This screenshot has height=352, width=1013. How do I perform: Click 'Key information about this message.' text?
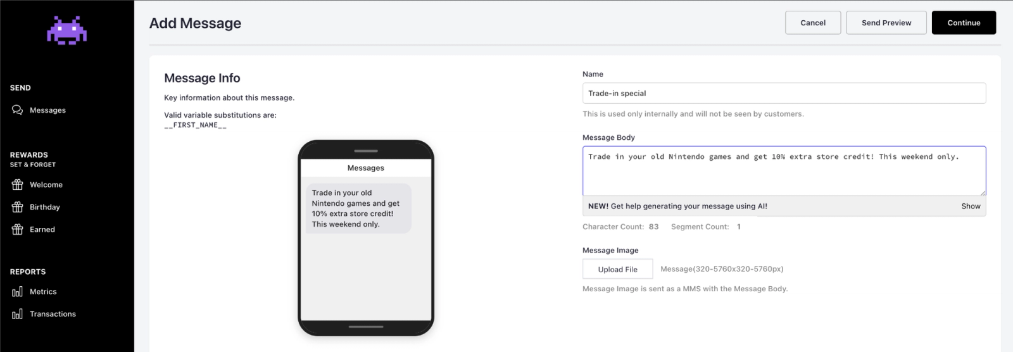click(x=229, y=97)
